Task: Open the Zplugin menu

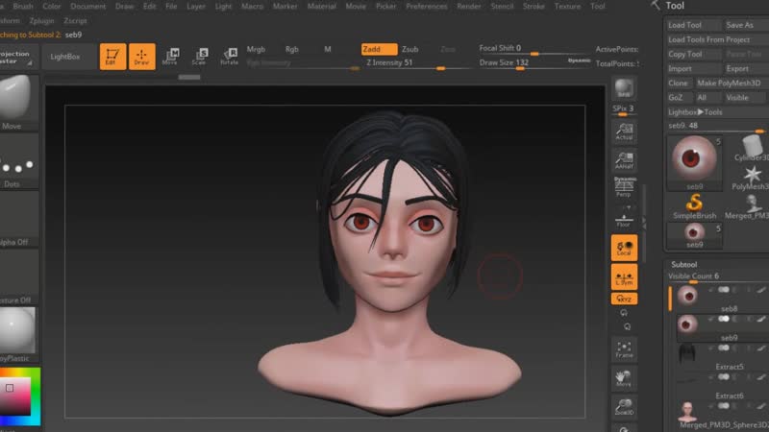Action: (41, 20)
